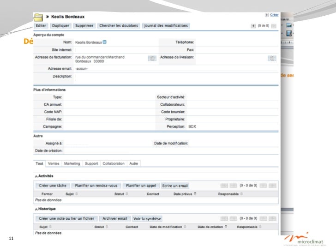
Task: Click the Fermer column header in Activités
Action: pyautogui.click(x=47, y=194)
